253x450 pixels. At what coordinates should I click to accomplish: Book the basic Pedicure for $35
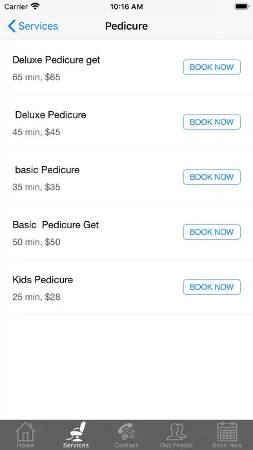click(212, 177)
